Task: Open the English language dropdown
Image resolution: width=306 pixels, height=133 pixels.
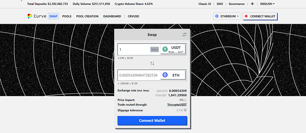Action: coord(267,4)
